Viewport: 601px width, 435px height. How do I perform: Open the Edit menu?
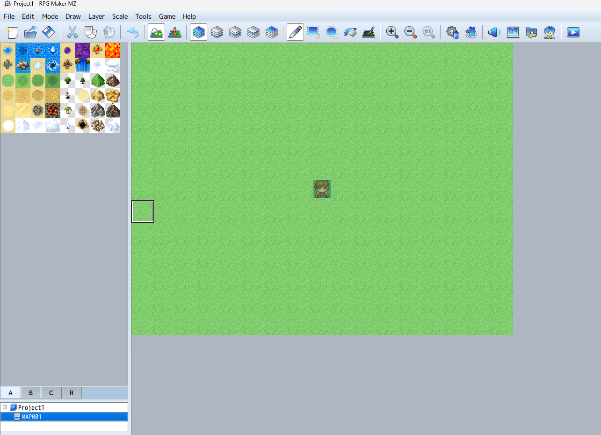pos(28,16)
